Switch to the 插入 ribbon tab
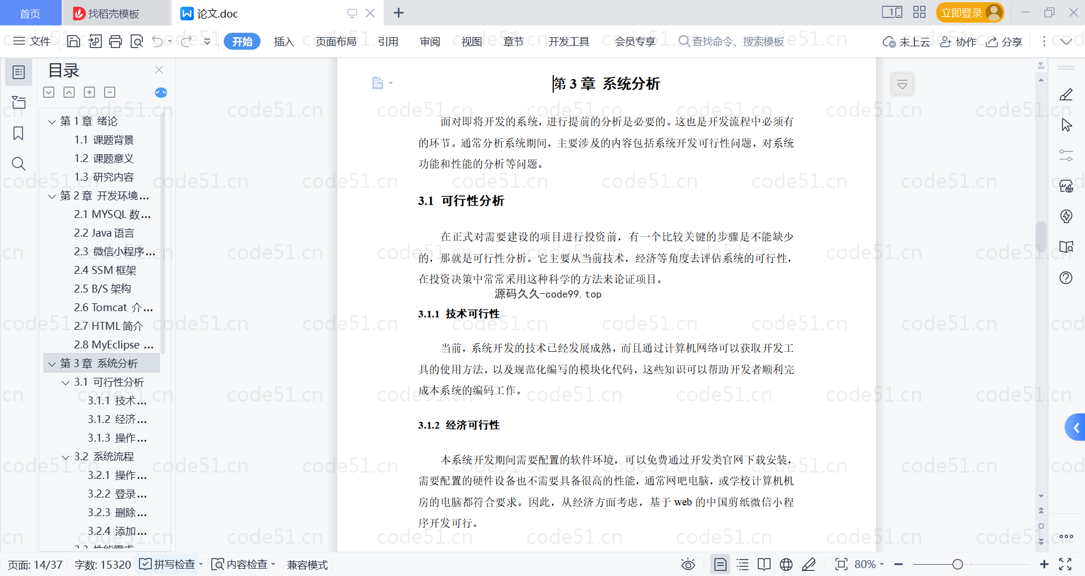This screenshot has height=576, width=1085. pyautogui.click(x=284, y=41)
